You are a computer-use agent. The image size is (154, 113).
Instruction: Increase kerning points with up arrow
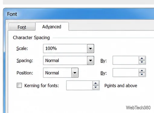[x=96, y=83]
